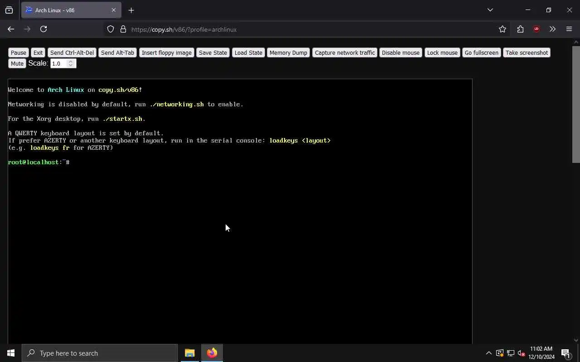Go back one page
Screen dimensions: 580x362
(x=11, y=29)
